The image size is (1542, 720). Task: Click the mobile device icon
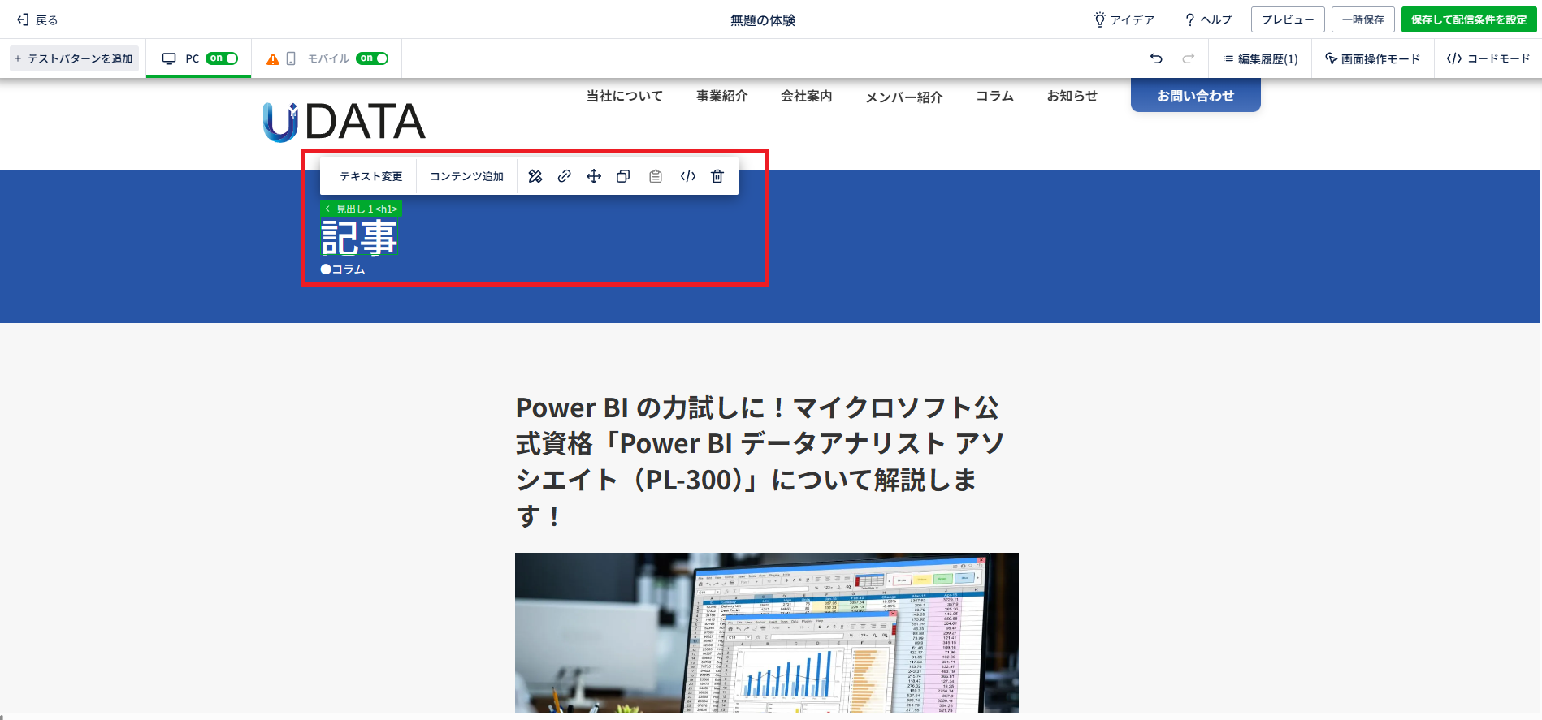click(291, 58)
